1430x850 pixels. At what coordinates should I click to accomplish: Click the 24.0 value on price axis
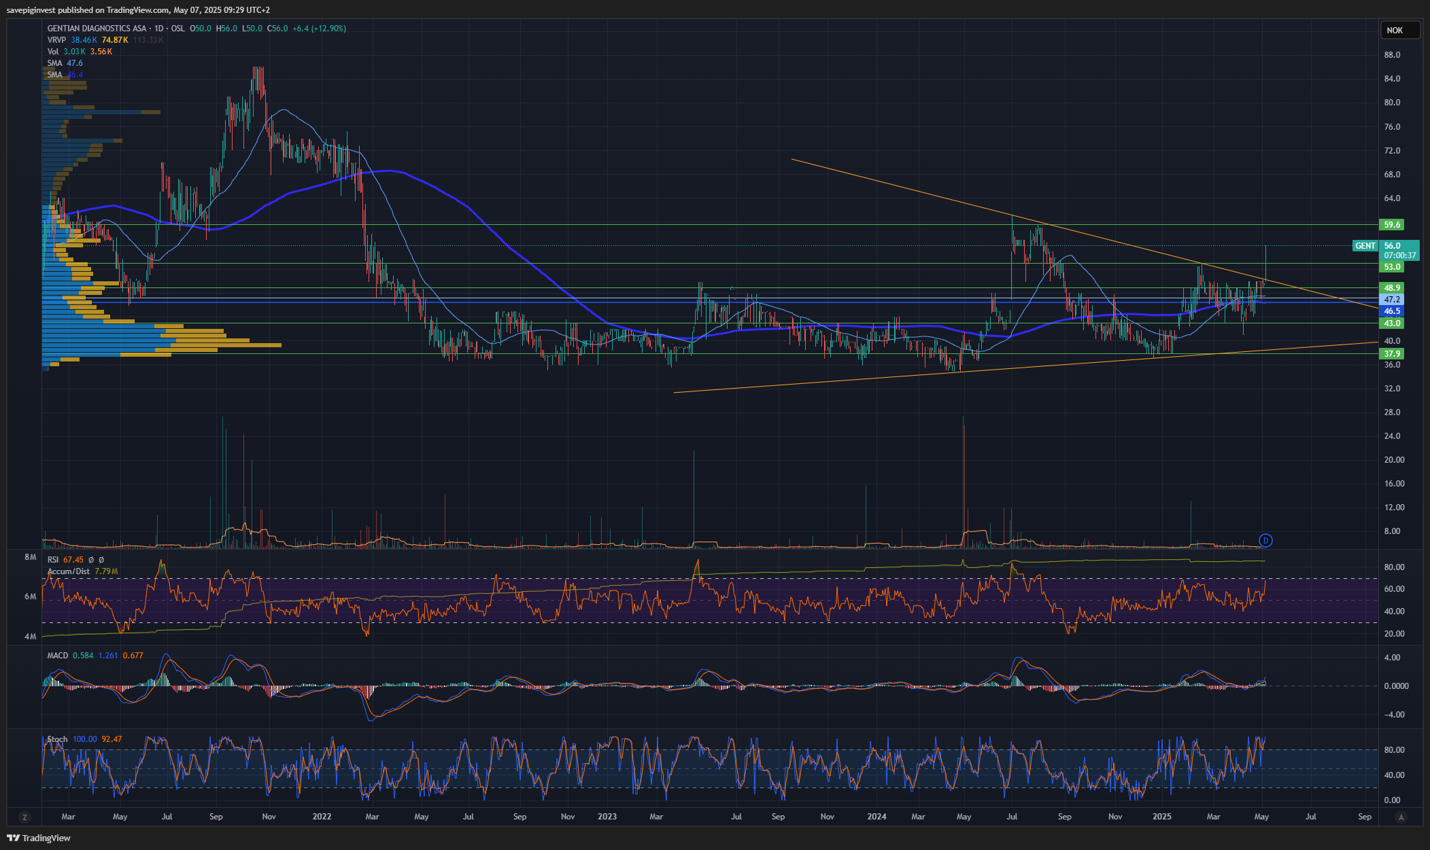[1392, 436]
